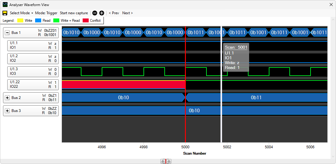Select the U1.2 IO2 signal row
Viewport: 336px width, 164px height.
pyautogui.click(x=33, y=58)
